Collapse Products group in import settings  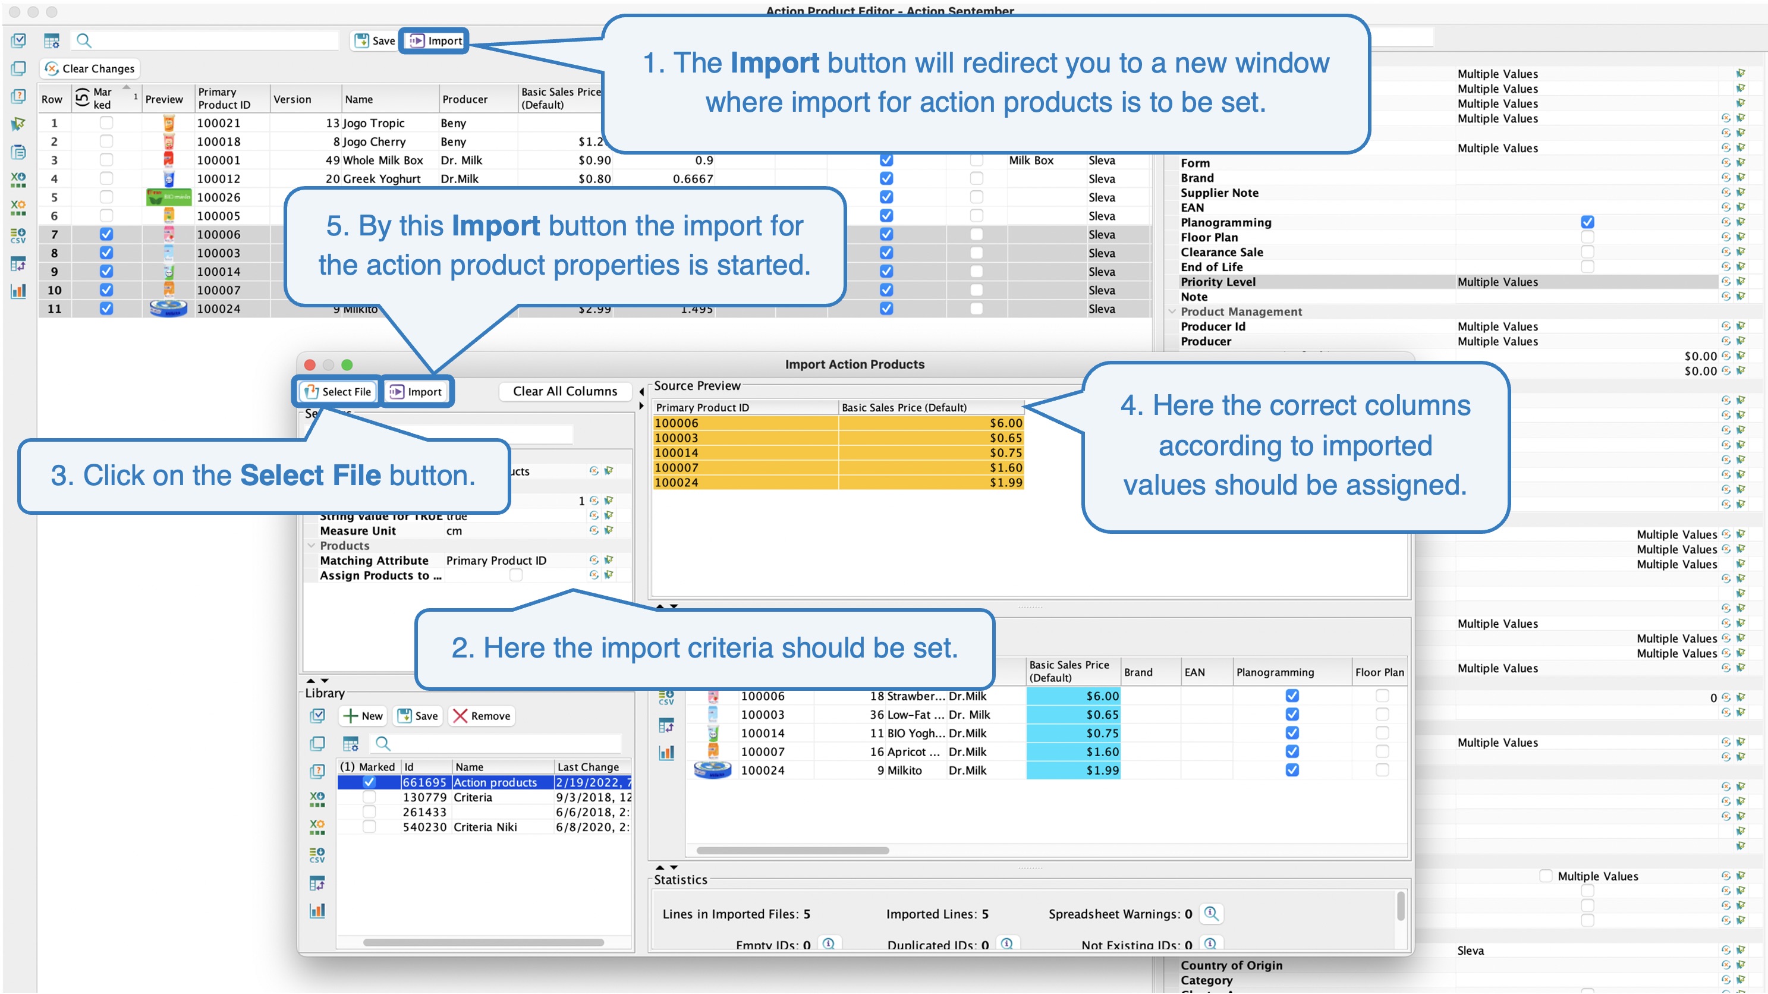coord(312,546)
